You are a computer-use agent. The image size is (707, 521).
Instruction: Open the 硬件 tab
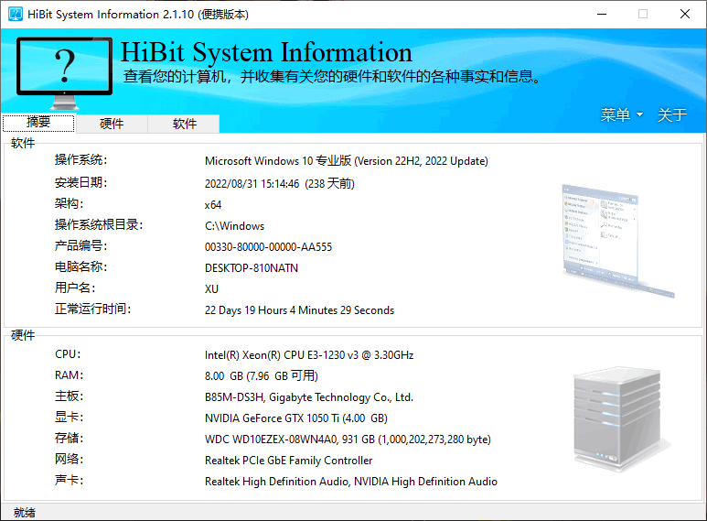(112, 124)
